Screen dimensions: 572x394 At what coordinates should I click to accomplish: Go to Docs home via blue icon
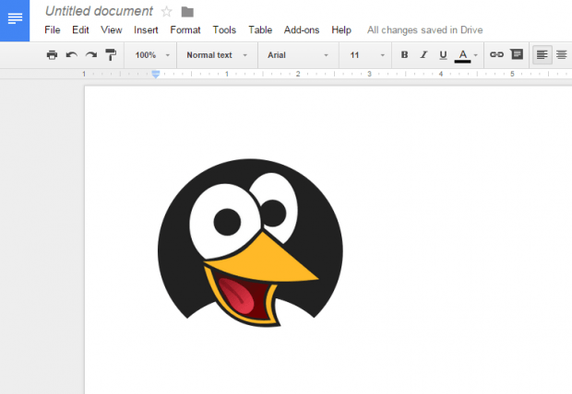(15, 20)
